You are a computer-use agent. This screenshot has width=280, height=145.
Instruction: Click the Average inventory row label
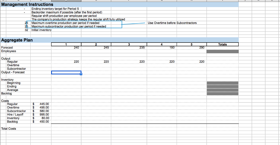click(13, 90)
